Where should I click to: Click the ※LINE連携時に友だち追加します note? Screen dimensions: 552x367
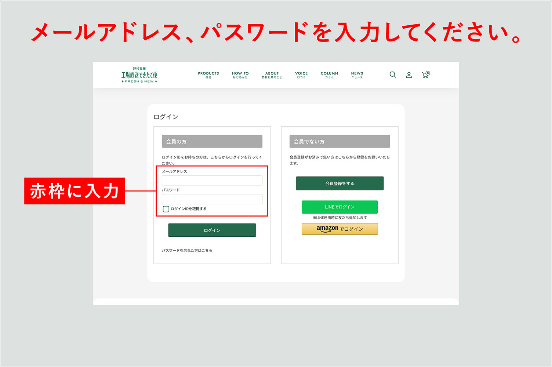(340, 218)
